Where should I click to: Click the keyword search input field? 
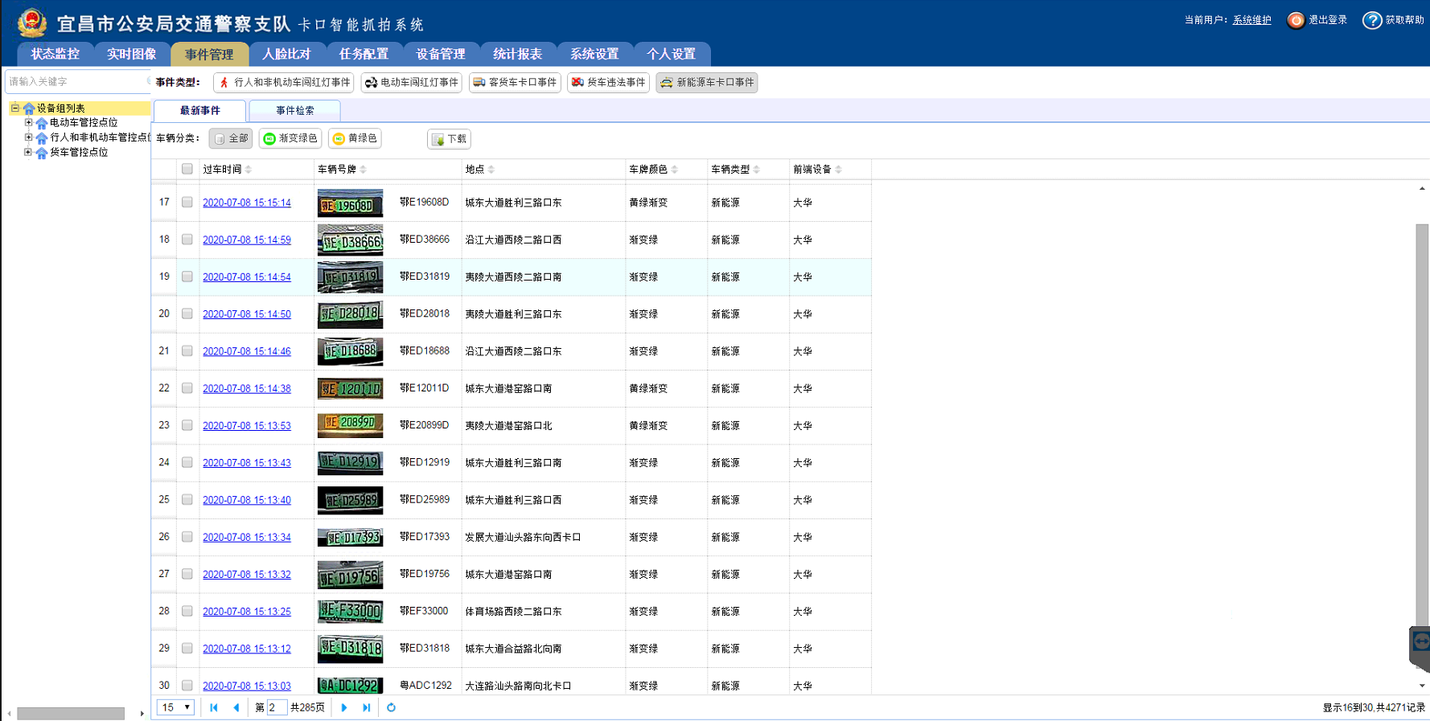point(76,82)
